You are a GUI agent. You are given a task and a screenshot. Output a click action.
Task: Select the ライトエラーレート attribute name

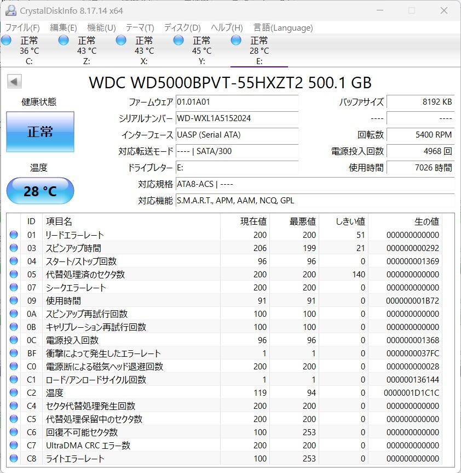[x=75, y=459]
